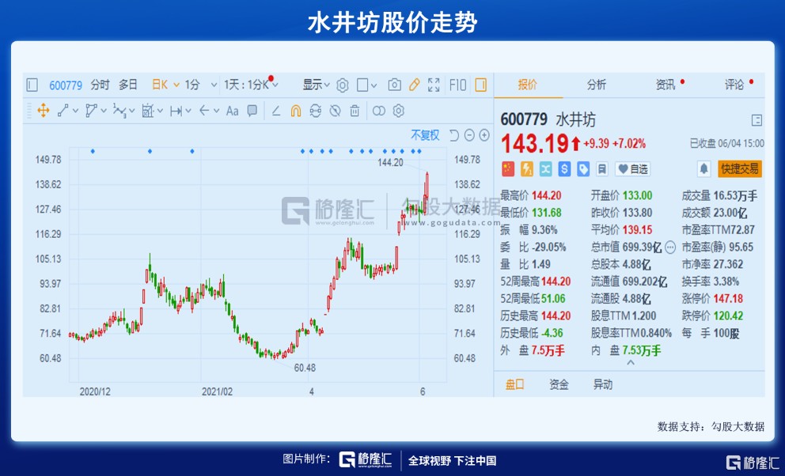This screenshot has width=785, height=476.
Task: Select the range interval tool
Action: coord(176,111)
